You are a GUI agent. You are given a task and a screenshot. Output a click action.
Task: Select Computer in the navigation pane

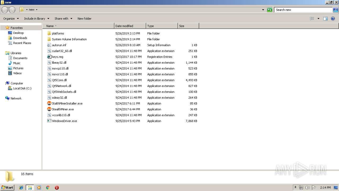17,83
